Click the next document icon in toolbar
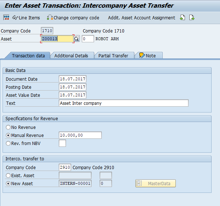220x206 pixels. 192,18
